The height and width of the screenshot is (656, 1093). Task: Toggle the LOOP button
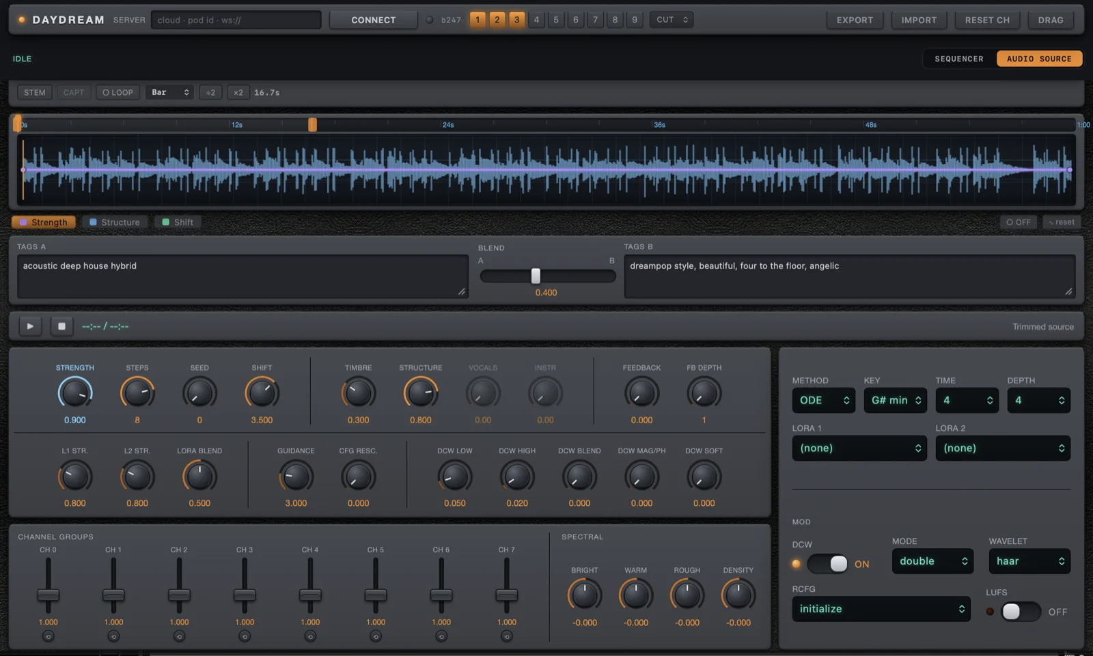point(117,92)
